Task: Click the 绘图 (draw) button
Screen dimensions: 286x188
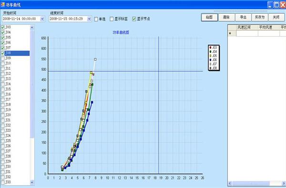Action: 209,17
